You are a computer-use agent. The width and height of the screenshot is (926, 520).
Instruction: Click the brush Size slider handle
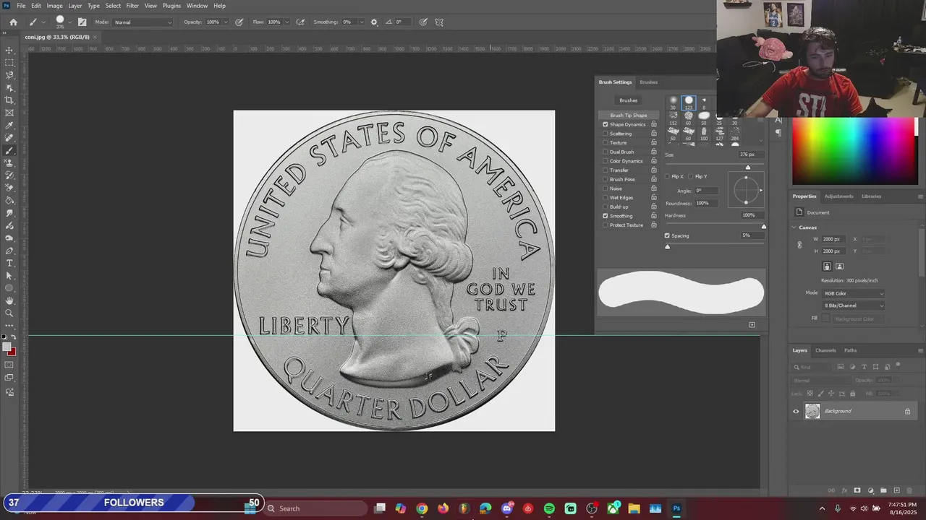coord(748,168)
